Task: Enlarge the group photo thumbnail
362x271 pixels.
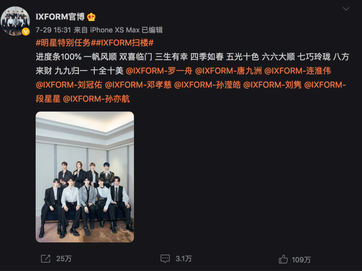Action: (x=85, y=177)
